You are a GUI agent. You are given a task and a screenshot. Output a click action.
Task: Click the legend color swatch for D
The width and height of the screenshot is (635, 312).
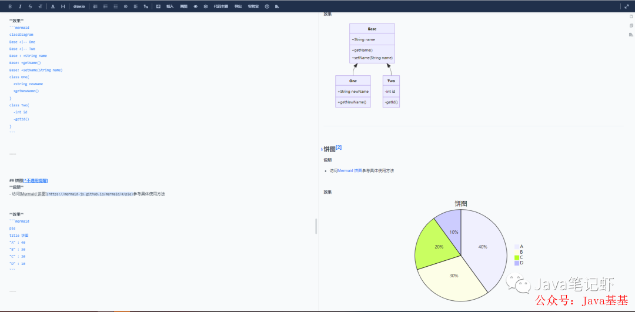tap(517, 263)
